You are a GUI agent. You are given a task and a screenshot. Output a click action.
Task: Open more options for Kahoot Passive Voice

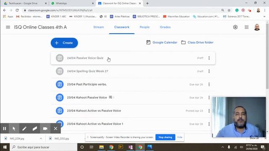[209, 98]
